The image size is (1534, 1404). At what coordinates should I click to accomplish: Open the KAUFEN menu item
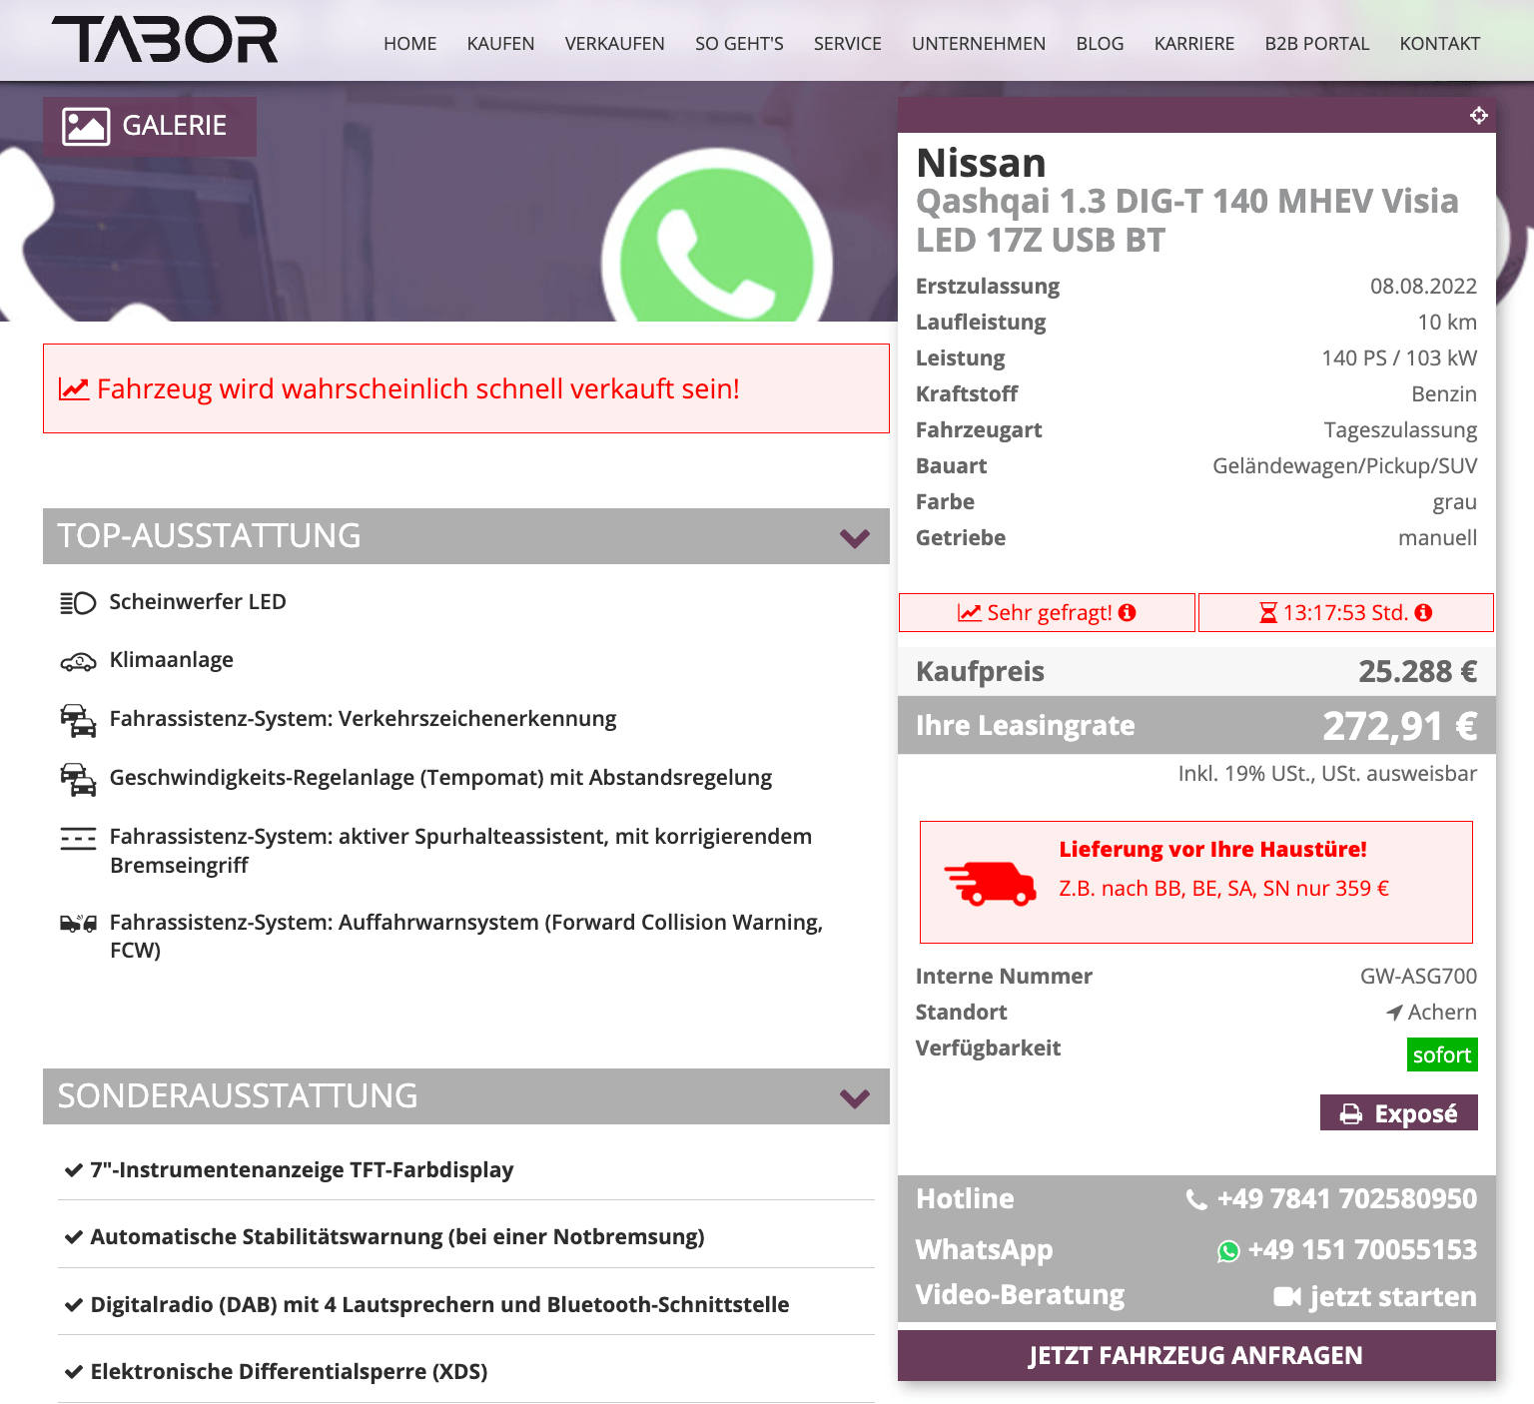point(500,44)
